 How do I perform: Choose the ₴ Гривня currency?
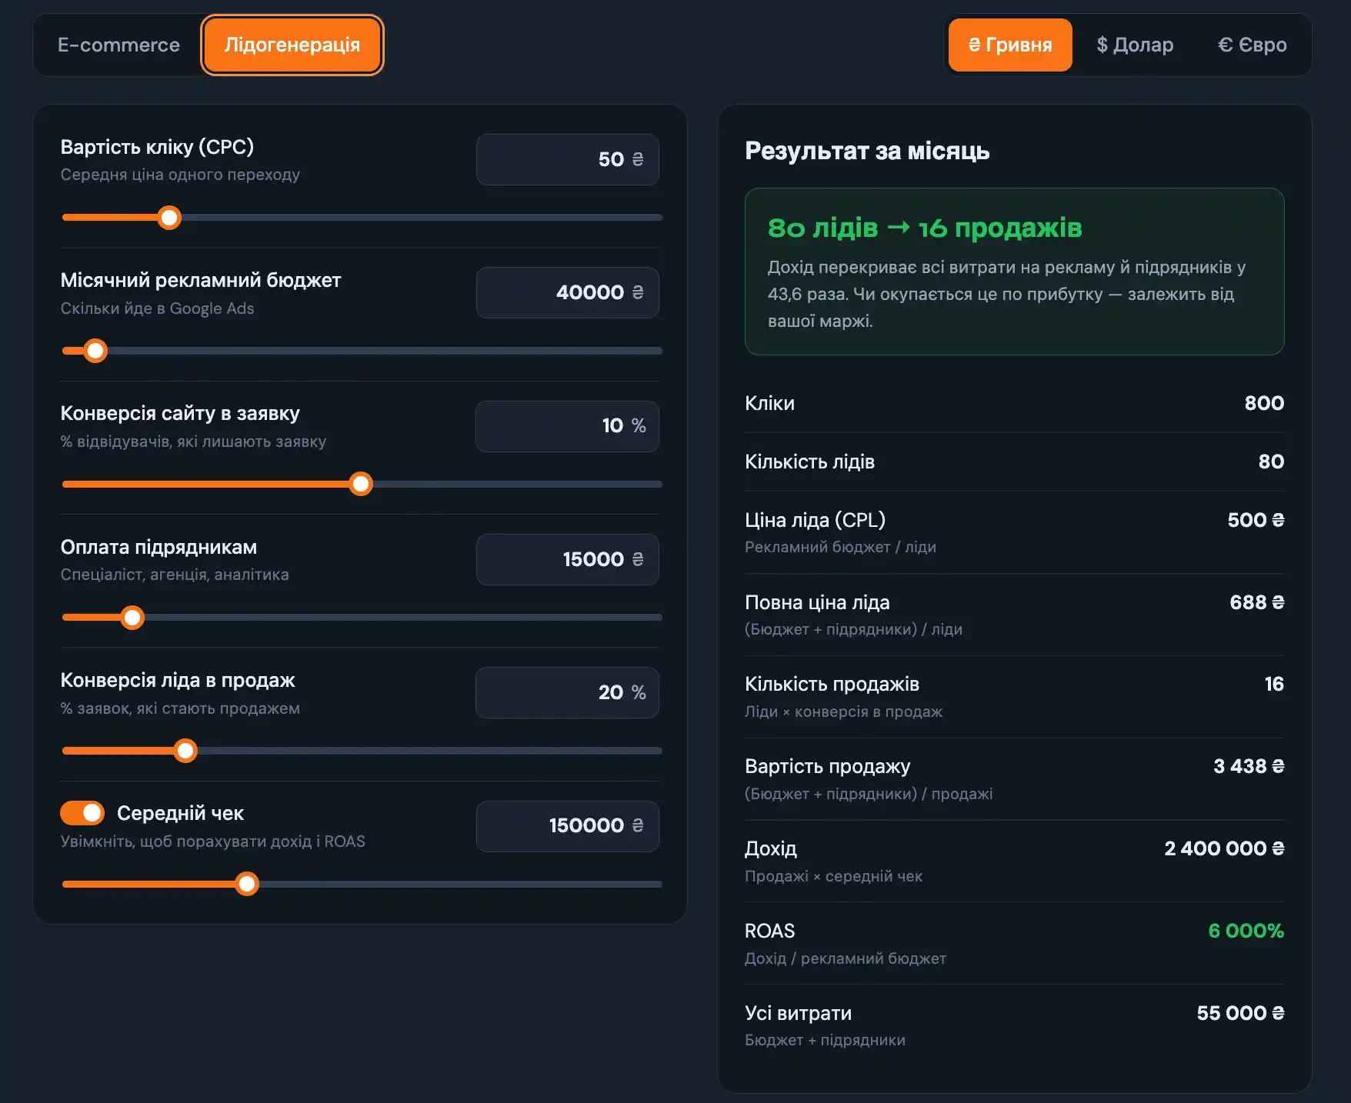point(1010,45)
